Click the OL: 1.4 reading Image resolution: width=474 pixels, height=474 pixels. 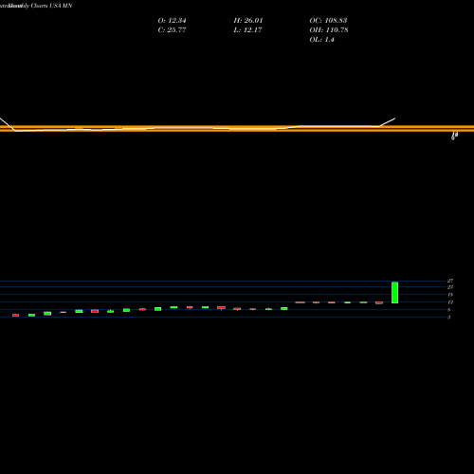click(321, 40)
